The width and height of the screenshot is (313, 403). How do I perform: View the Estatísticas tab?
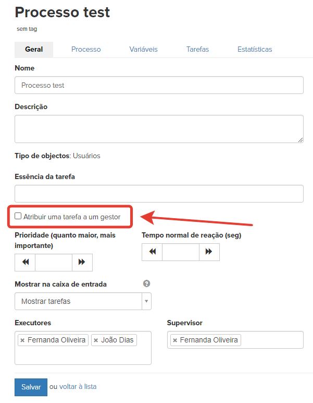point(255,49)
